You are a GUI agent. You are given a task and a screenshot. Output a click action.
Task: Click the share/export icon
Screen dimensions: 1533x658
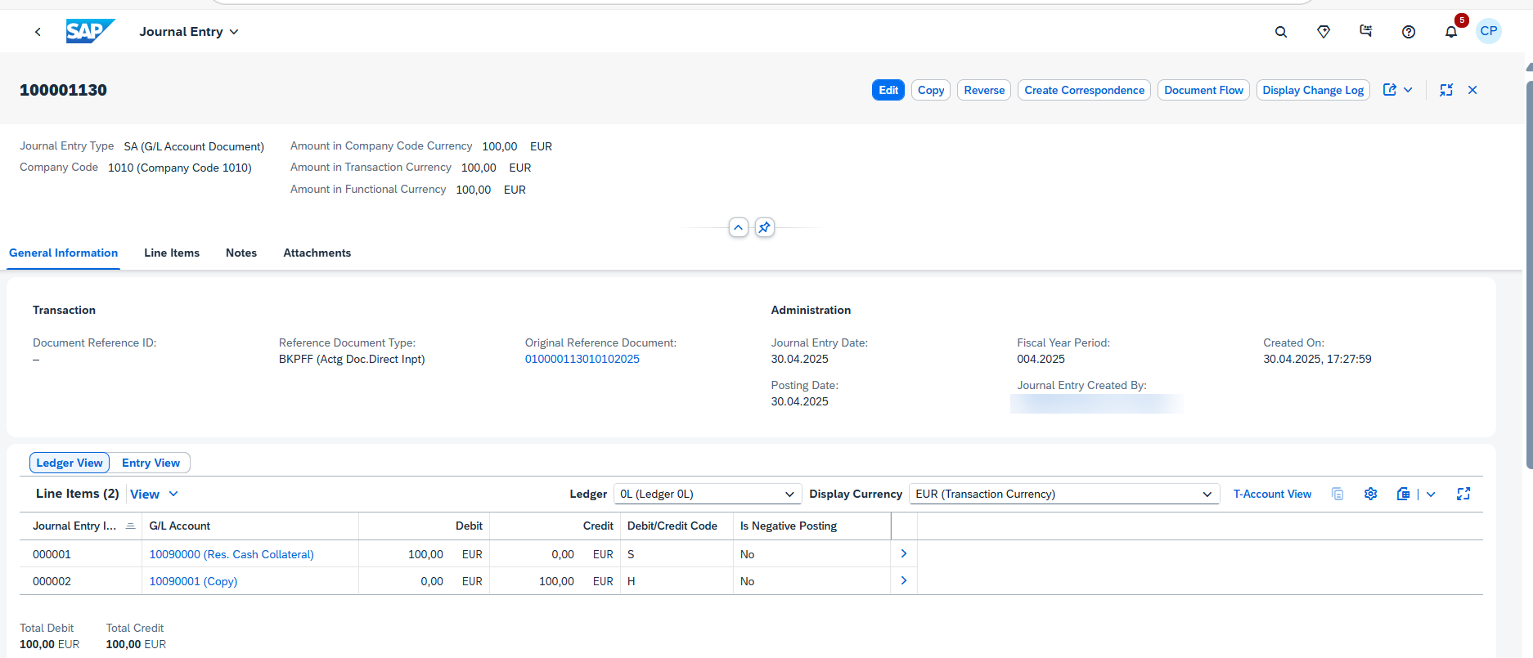coord(1390,90)
